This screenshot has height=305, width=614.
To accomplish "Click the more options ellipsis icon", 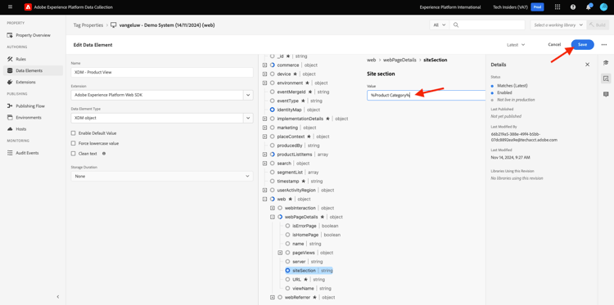I will pos(604,45).
